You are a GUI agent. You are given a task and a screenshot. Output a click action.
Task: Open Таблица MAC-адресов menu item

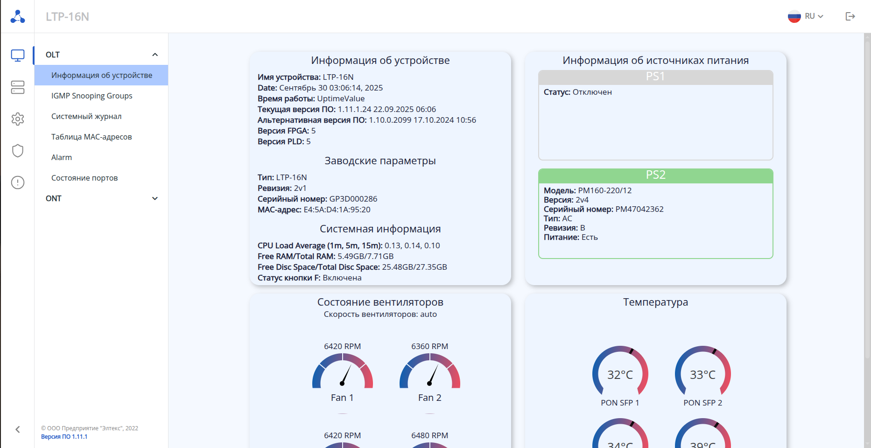click(101, 137)
